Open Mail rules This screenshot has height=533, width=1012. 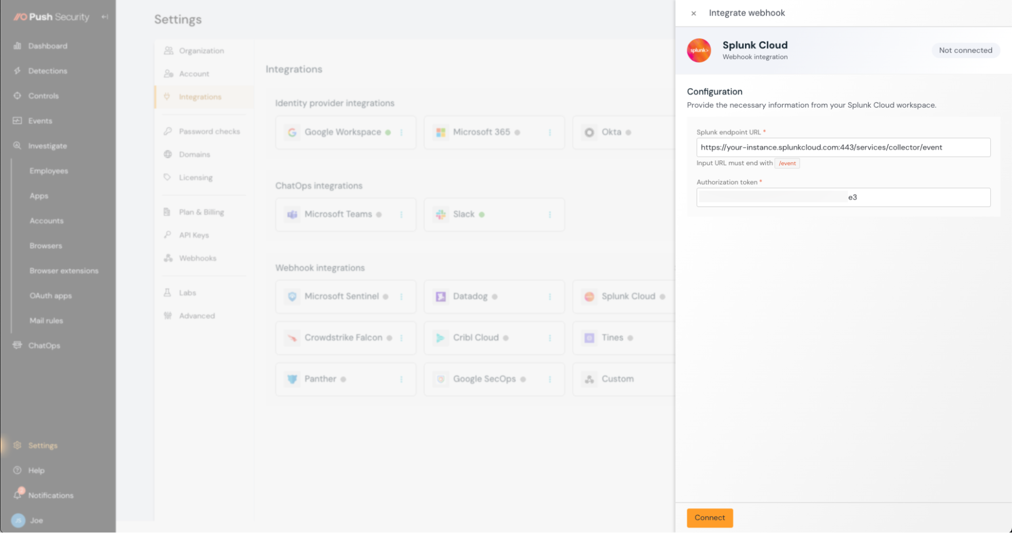coord(46,321)
